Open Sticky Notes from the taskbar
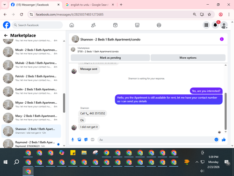The height and width of the screenshot is (176, 234). click(x=73, y=153)
